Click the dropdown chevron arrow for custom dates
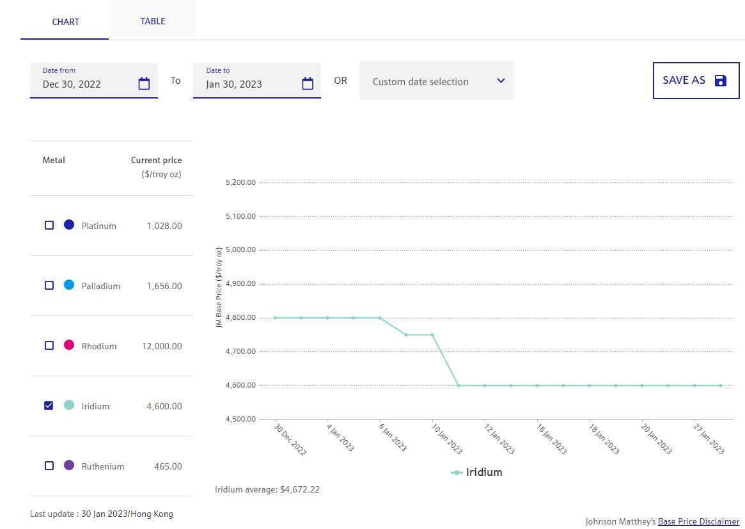This screenshot has height=529, width=745. click(501, 81)
